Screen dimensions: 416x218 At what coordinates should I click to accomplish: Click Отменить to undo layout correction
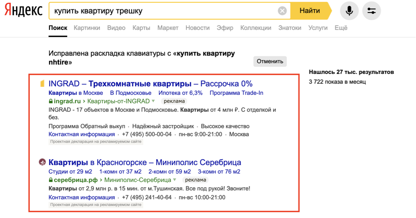point(270,61)
